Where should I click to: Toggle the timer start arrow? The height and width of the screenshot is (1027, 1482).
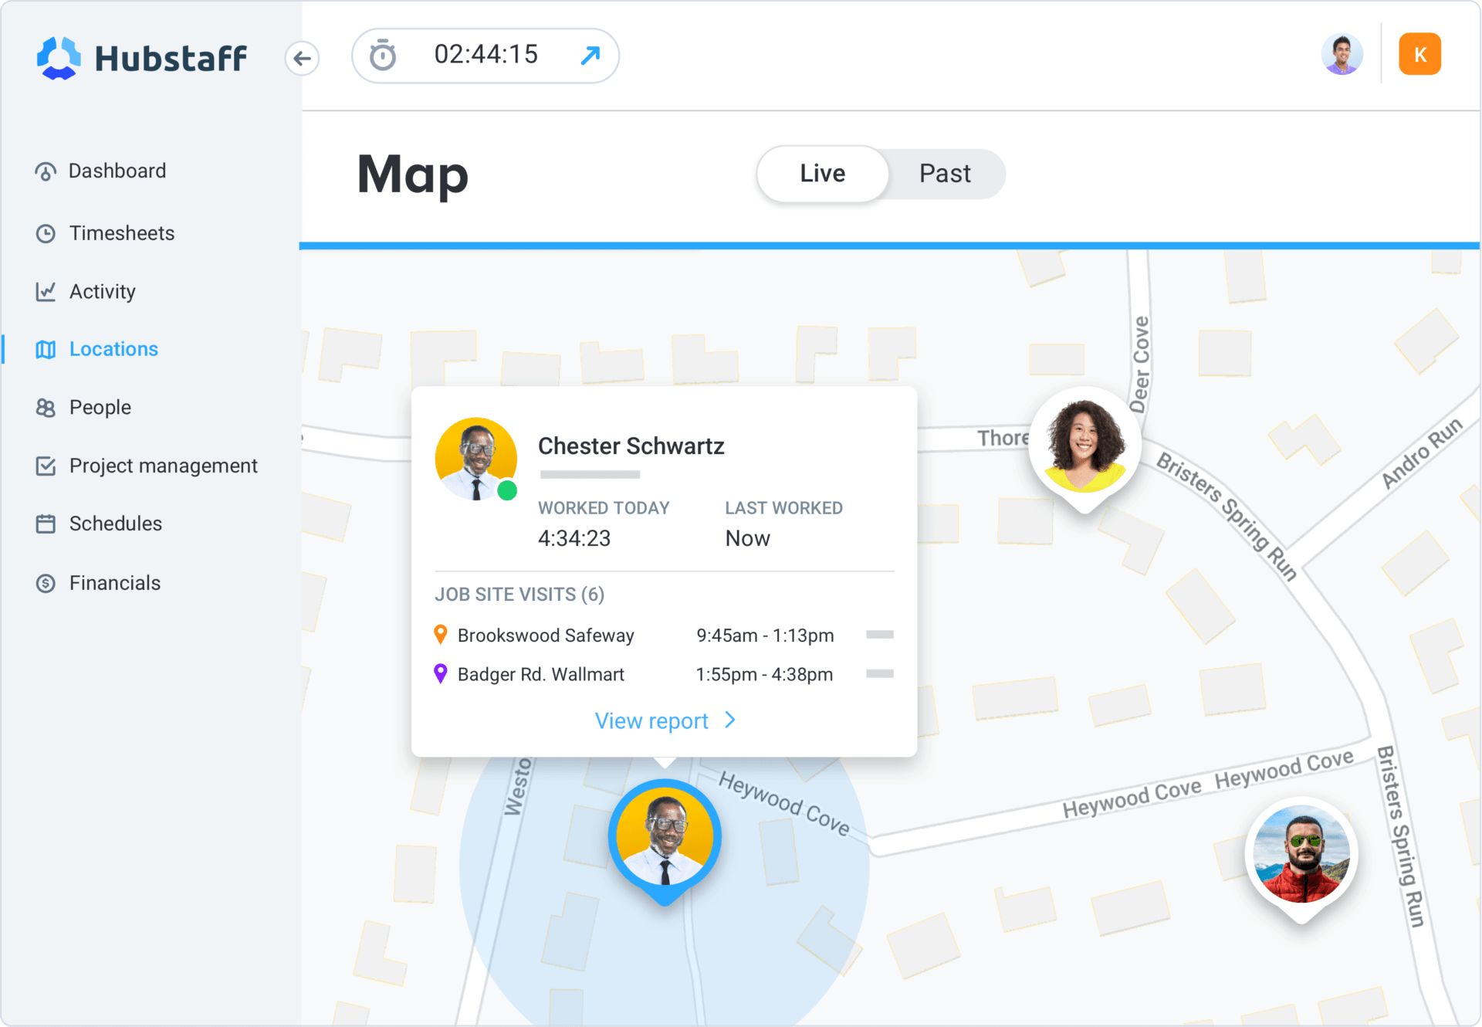point(590,55)
